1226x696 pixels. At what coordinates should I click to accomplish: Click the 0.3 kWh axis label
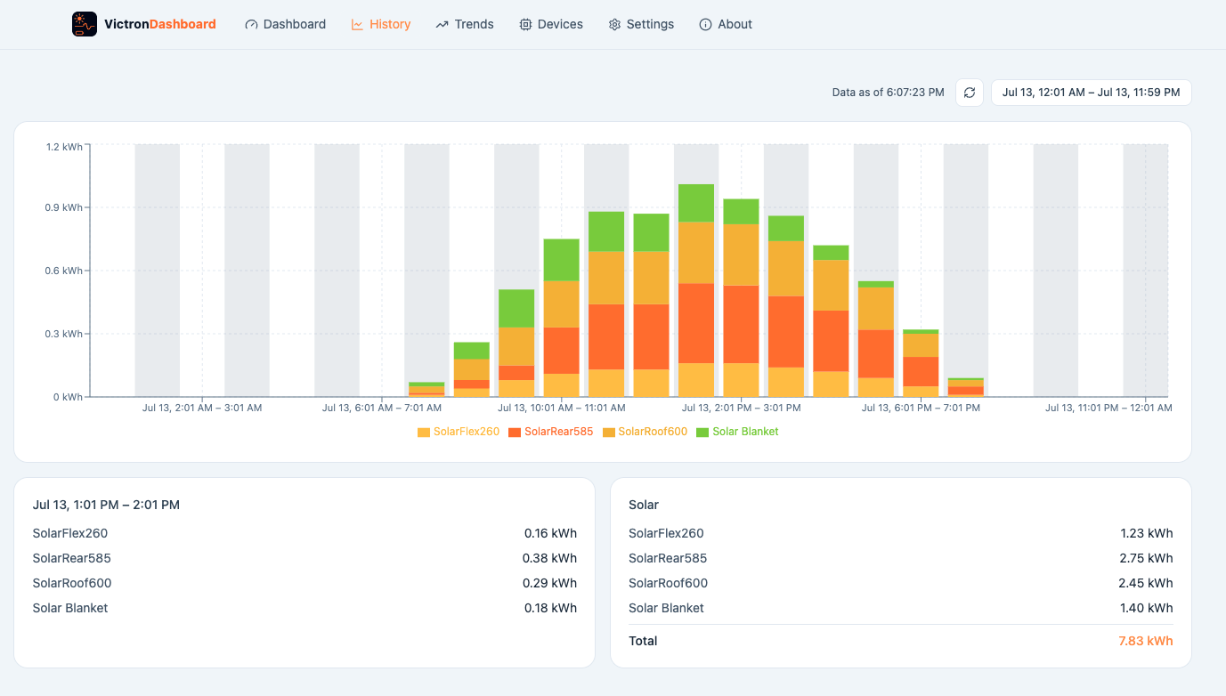64,334
